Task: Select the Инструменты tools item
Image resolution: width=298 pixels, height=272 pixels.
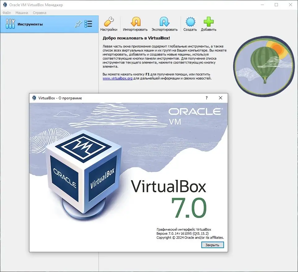Action: (x=50, y=24)
